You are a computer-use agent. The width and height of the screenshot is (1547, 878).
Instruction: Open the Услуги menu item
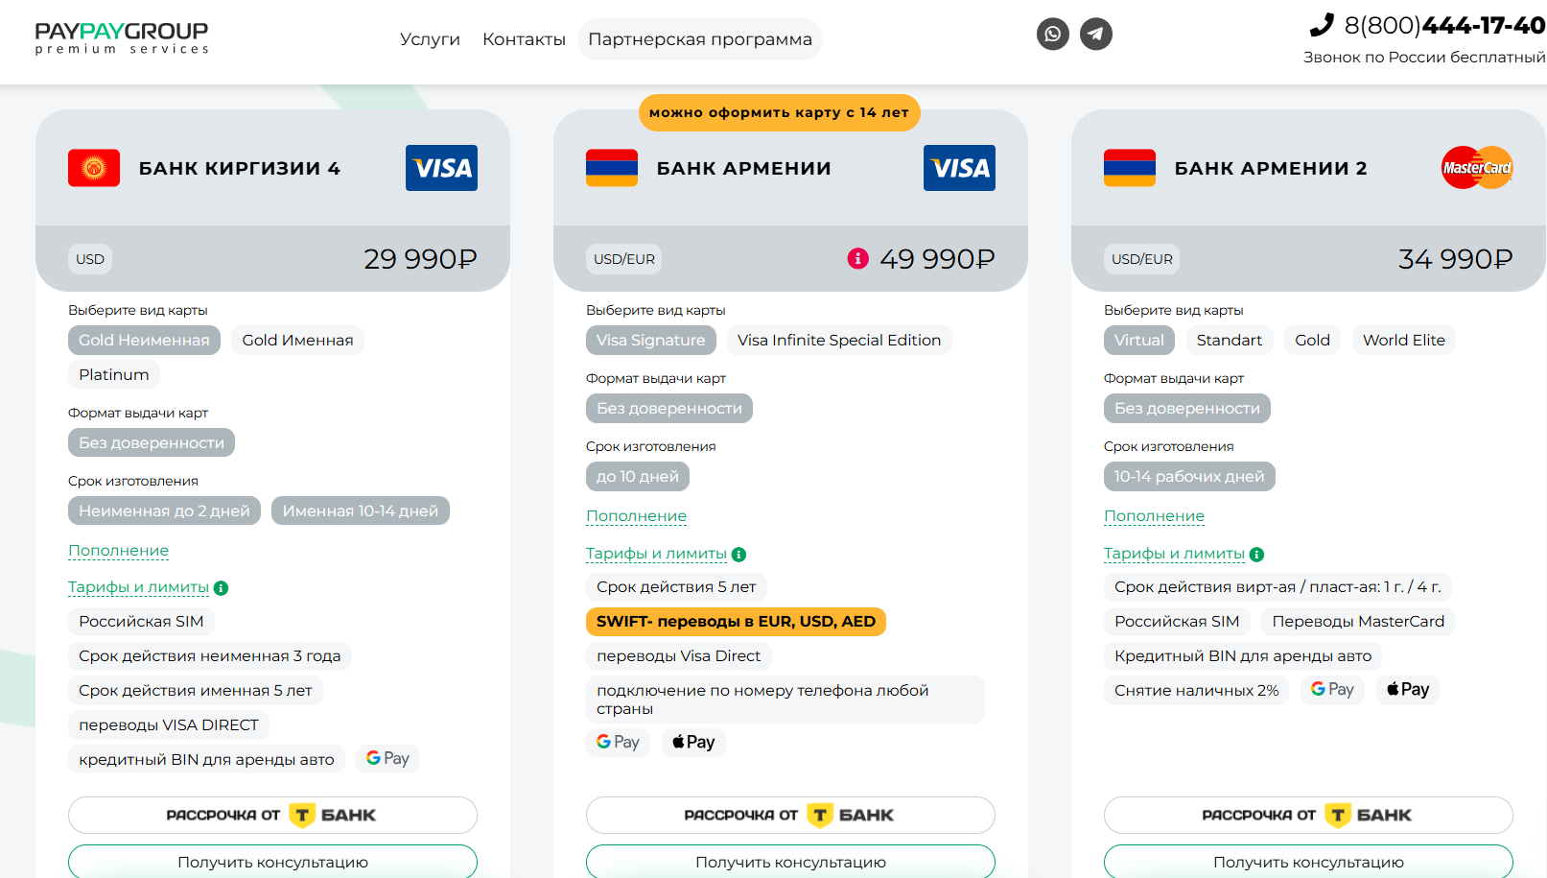click(x=430, y=39)
